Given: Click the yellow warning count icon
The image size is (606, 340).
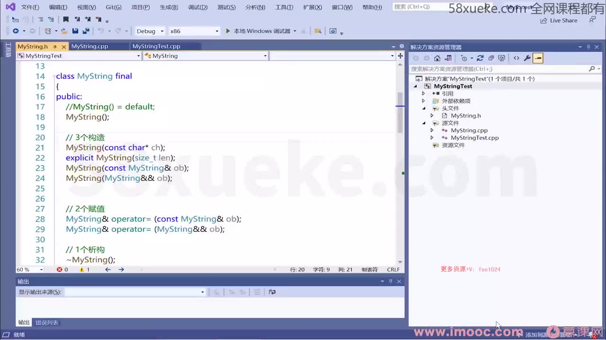Looking at the screenshot, I should (81, 270).
